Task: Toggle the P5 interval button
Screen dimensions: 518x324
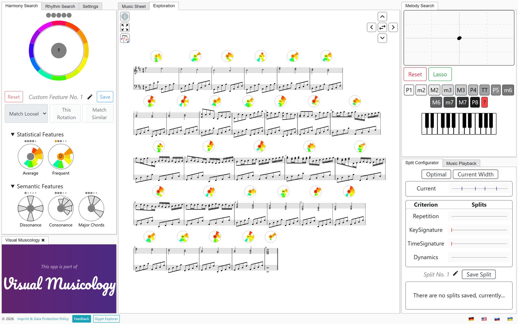Action: point(496,90)
